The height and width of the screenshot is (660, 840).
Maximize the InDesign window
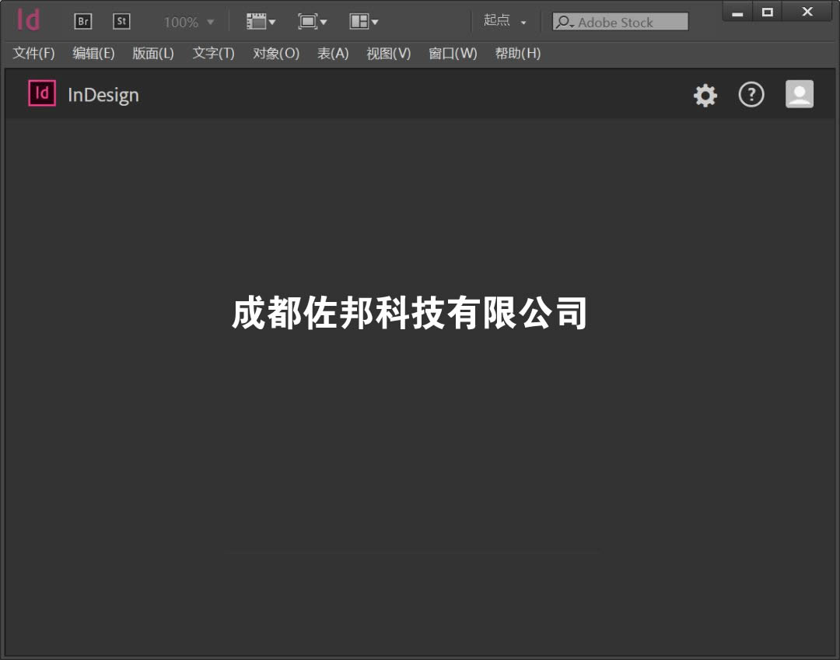point(768,12)
